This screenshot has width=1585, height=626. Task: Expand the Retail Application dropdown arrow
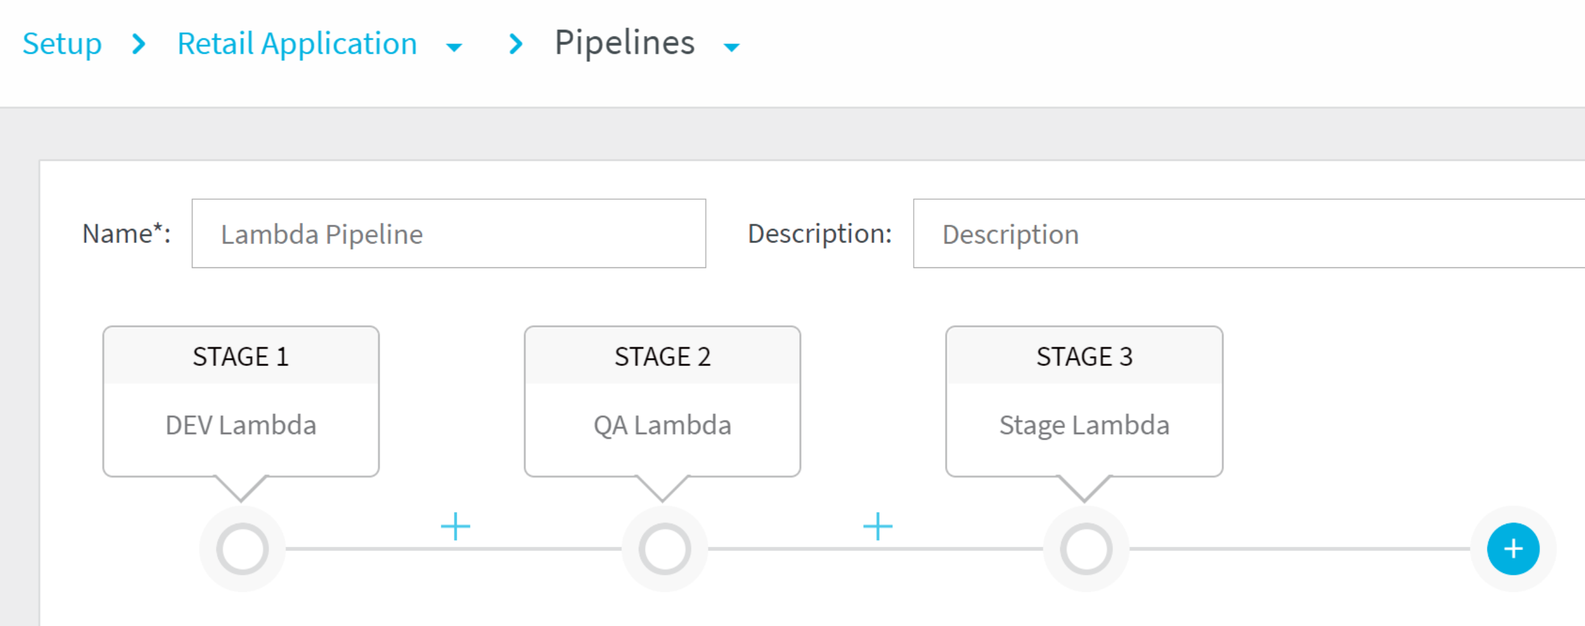454,47
